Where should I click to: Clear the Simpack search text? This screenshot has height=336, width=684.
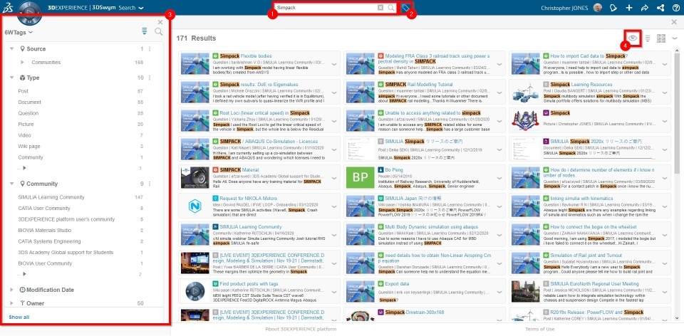click(380, 8)
